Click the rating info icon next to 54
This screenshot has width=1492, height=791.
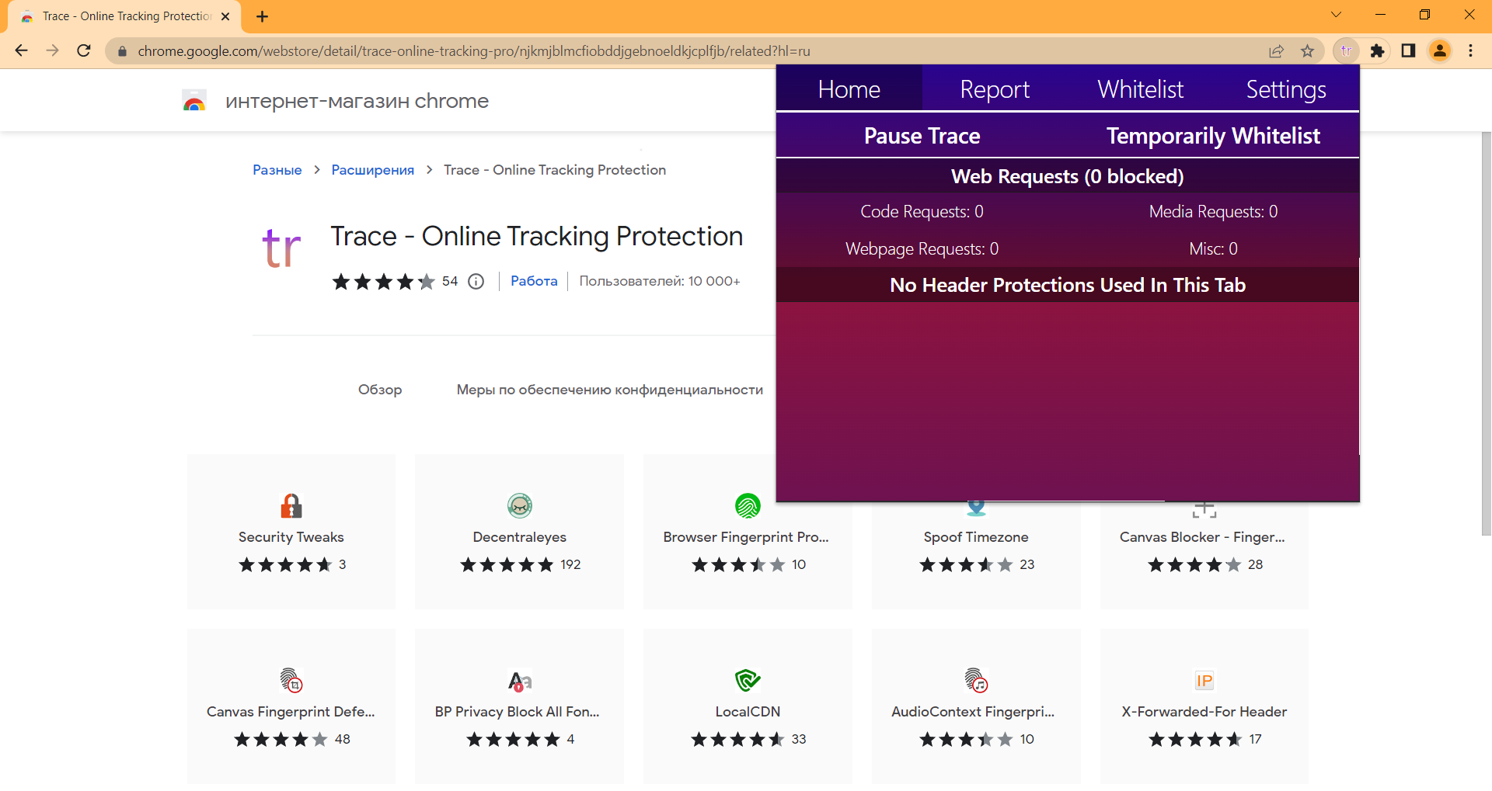coord(476,281)
